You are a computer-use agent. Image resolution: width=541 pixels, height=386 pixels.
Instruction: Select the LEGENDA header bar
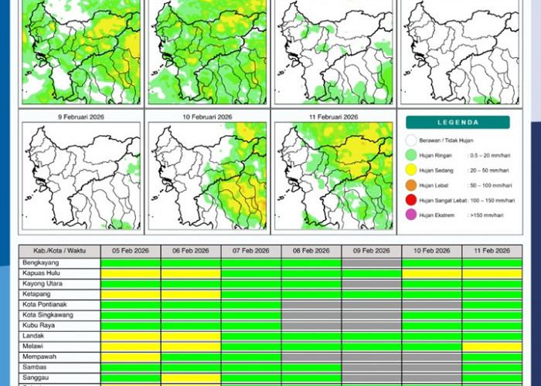458,122
